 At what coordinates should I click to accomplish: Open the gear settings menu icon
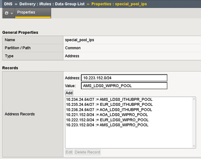pos(8,13)
